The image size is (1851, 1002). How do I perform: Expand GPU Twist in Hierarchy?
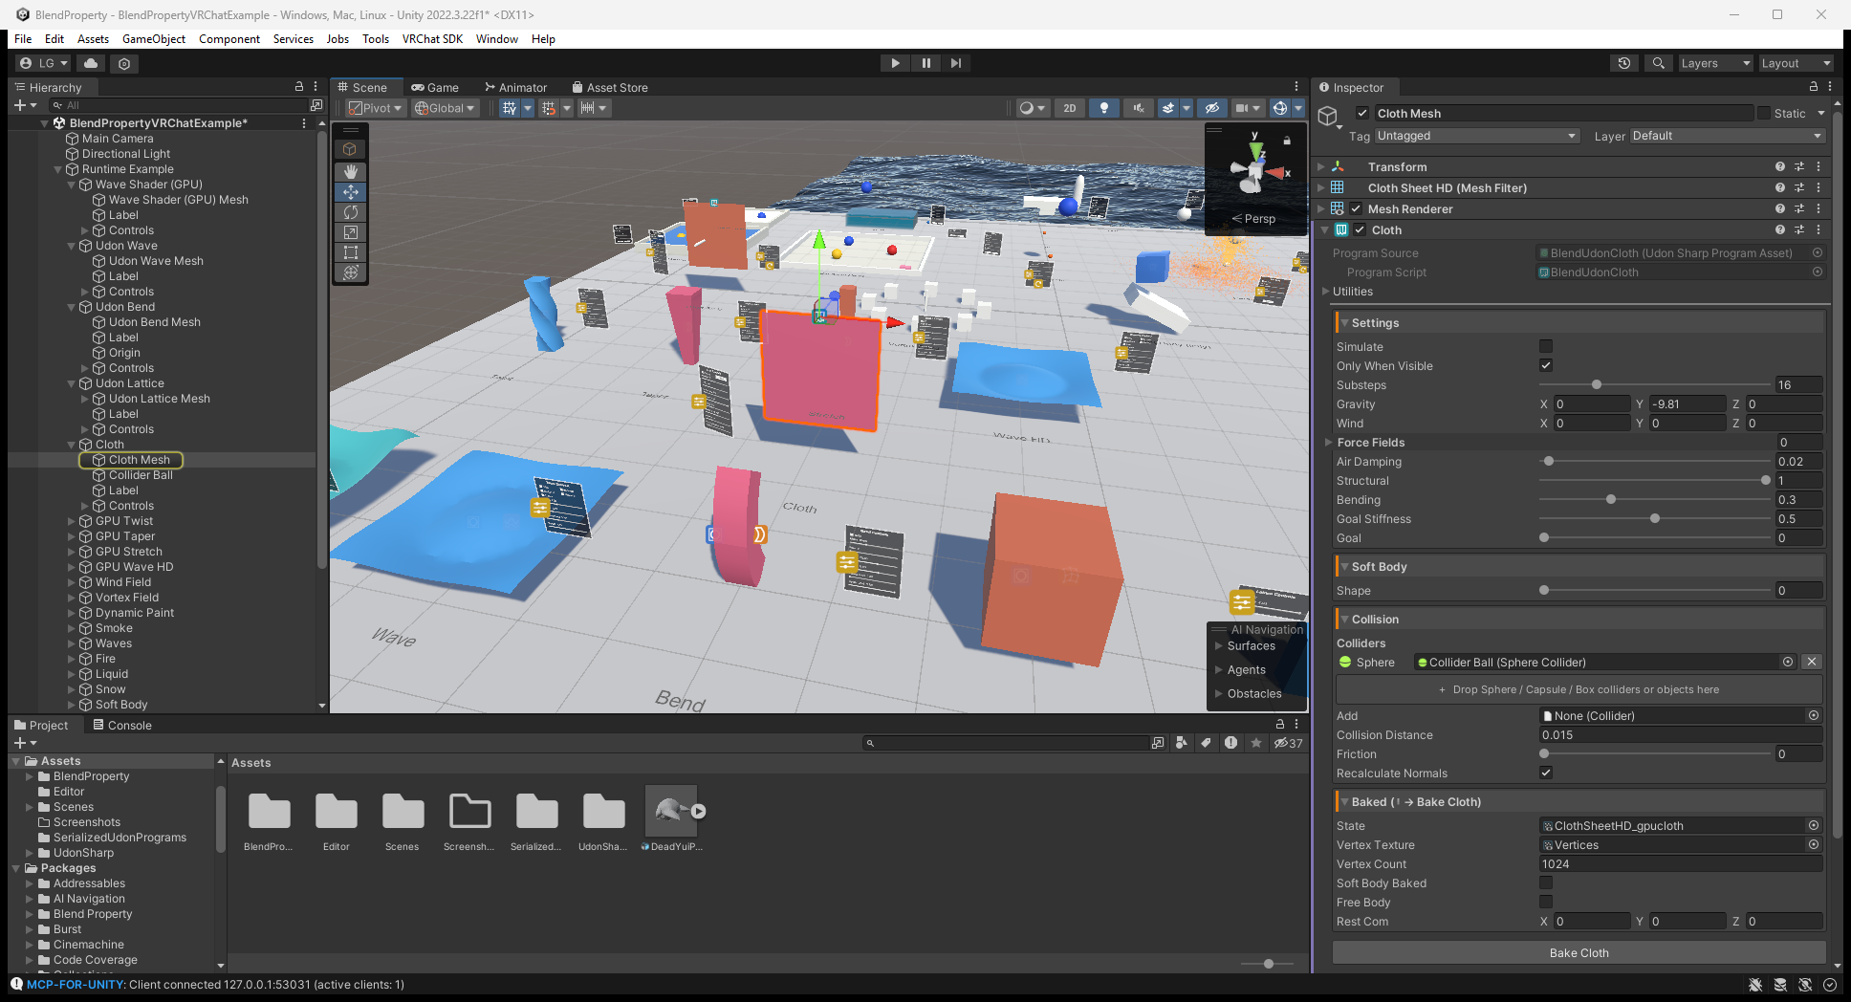(72, 521)
